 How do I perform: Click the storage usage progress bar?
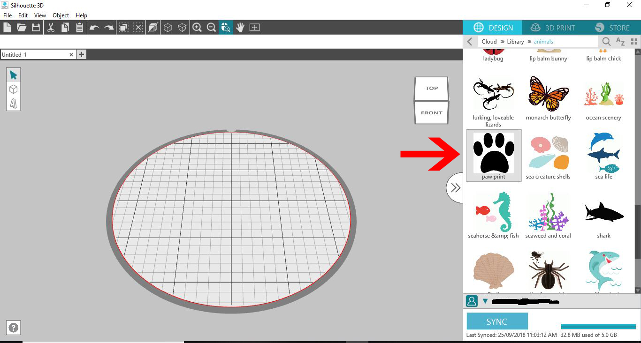tap(598, 327)
